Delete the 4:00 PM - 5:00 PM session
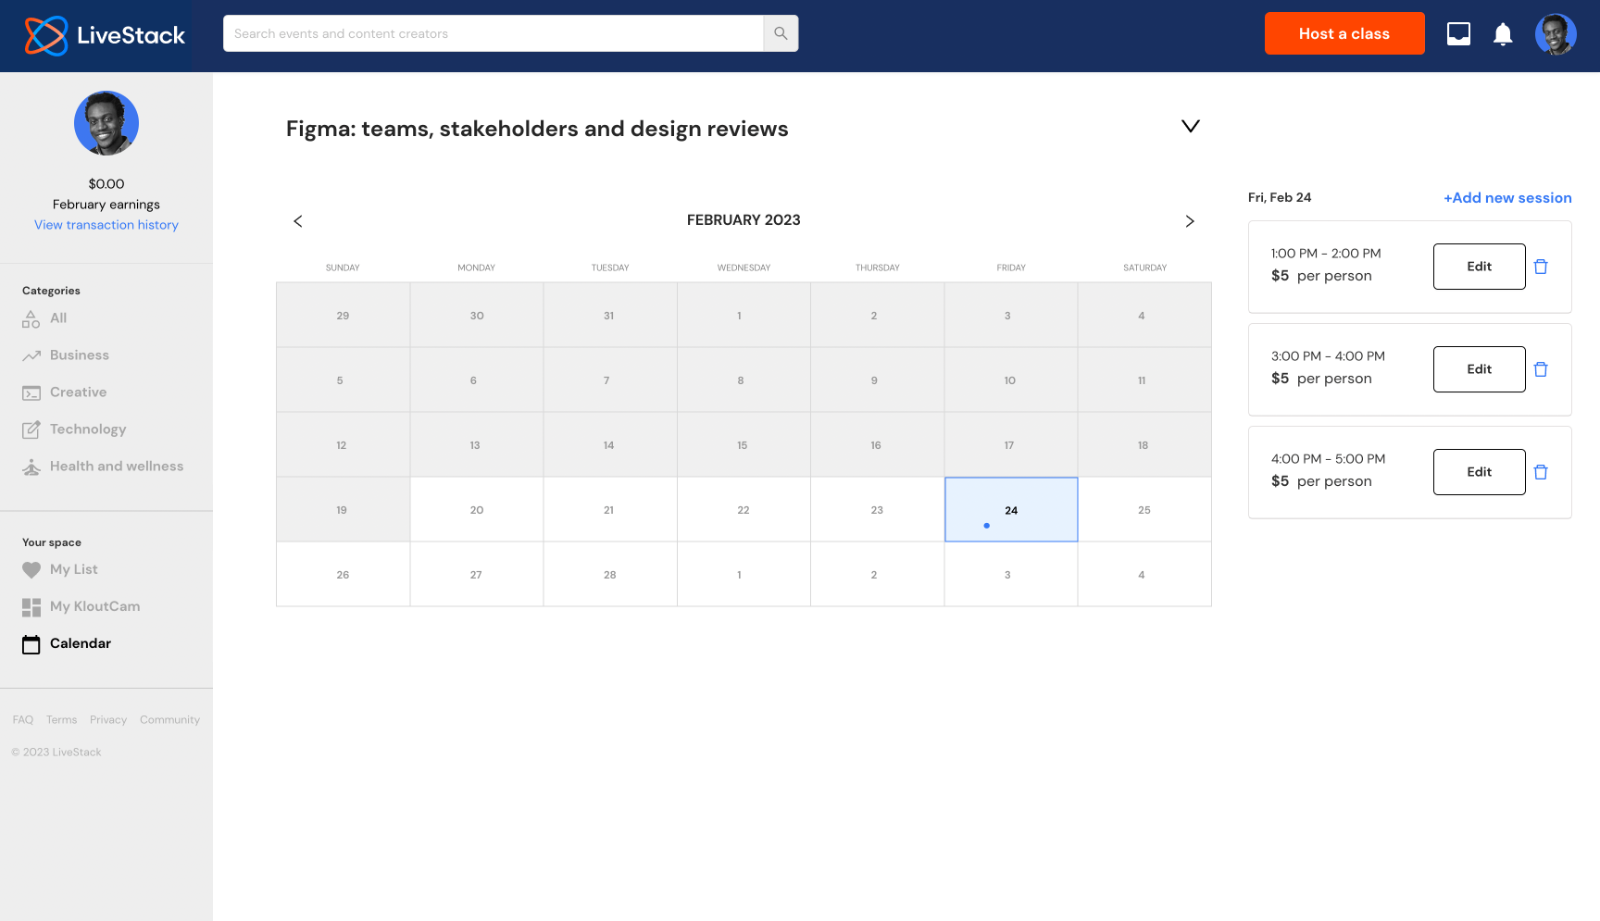Screen dimensions: 1600x921 pos(1541,472)
